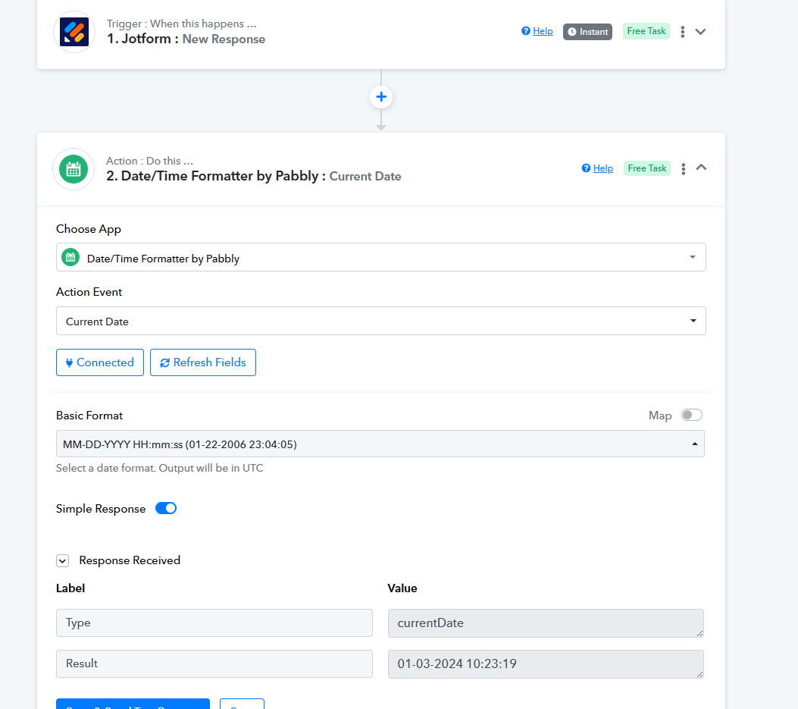Turn off the Simple Response toggle
Screen dimensions: 798x709
point(166,508)
